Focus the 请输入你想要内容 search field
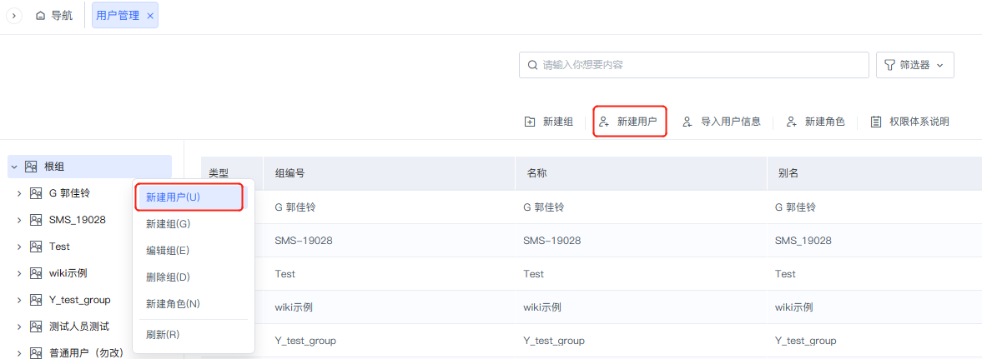Viewport: 982px width, 359px height. point(694,65)
